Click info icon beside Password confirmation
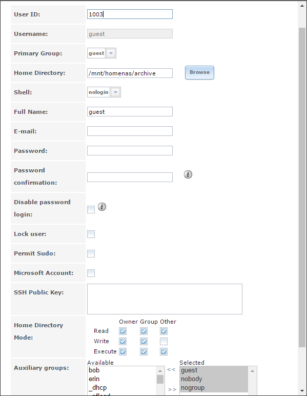The width and height of the screenshot is (307, 396). coord(188,174)
